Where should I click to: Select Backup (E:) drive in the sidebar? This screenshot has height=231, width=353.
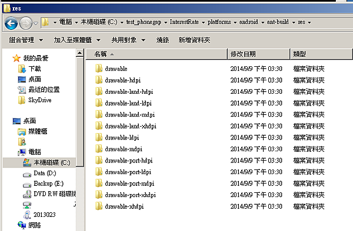click(48, 184)
